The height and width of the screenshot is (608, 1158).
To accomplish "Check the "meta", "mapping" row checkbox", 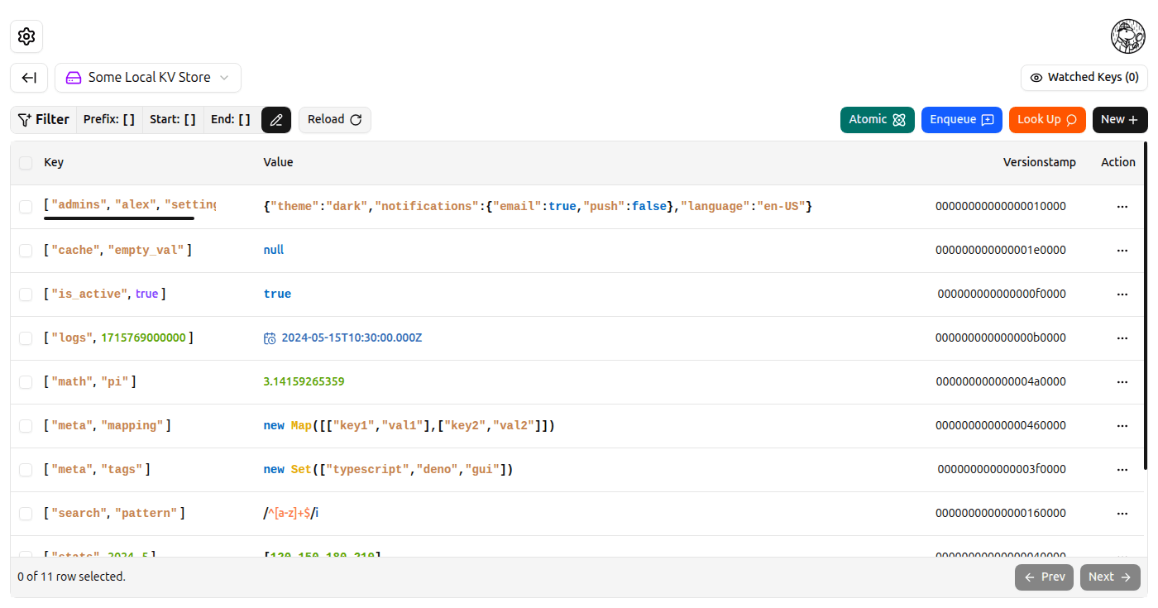I will point(26,426).
